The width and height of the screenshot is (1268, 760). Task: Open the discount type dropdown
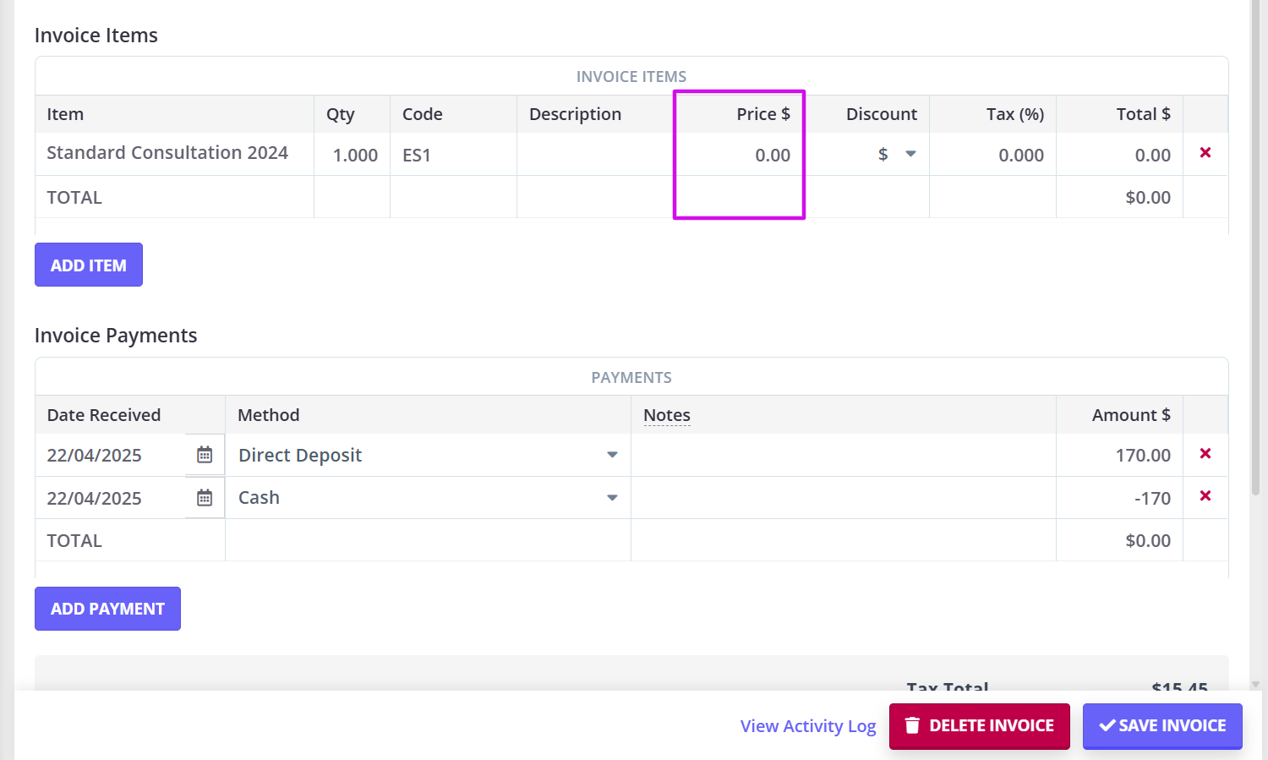coord(911,154)
